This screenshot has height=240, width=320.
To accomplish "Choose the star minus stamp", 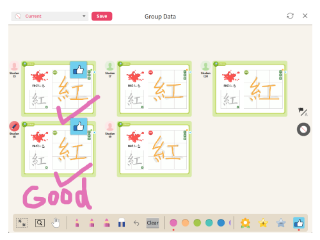I will tap(281, 223).
